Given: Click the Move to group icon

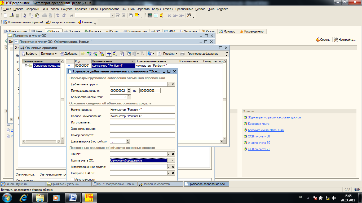Looking at the screenshot, I should click(115, 54).
